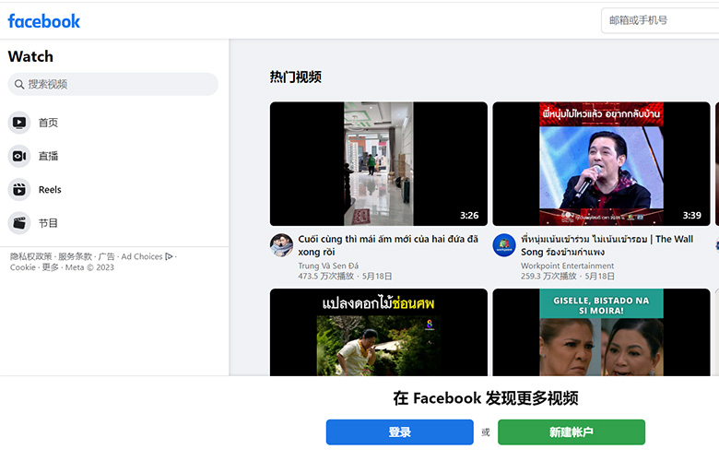The image size is (719, 461).
Task: Open the 广告 footer link
Action: tap(106, 256)
